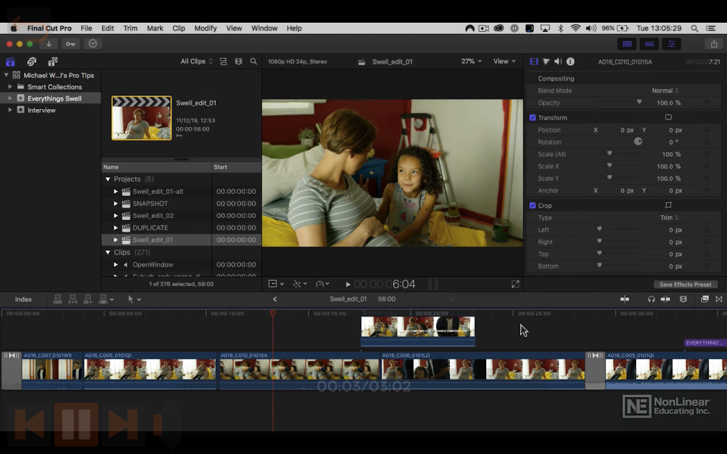Viewport: 727px width, 454px height.
Task: Open the Photos and Audio sidebar icon
Action: click(32, 61)
